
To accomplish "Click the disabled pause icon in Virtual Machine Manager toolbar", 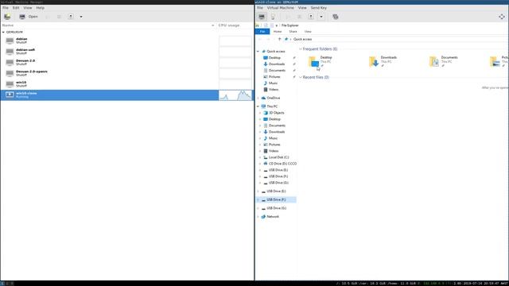I will click(x=59, y=17).
